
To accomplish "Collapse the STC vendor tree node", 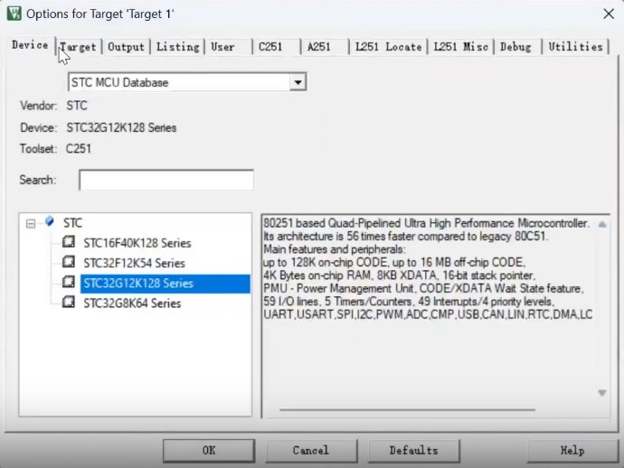I will pos(32,222).
